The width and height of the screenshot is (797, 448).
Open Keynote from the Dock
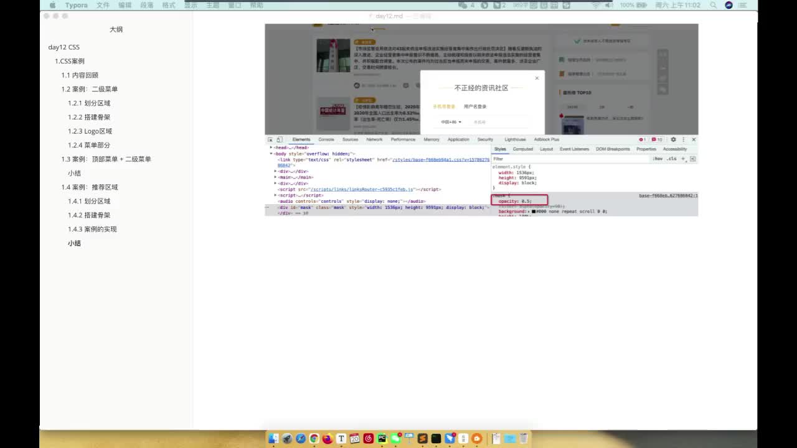tap(409, 439)
